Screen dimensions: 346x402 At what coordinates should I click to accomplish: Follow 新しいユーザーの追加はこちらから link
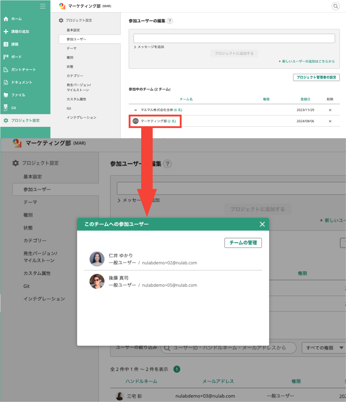(x=308, y=61)
